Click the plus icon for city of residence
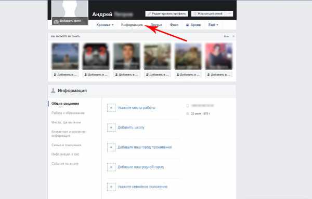 coord(111,147)
